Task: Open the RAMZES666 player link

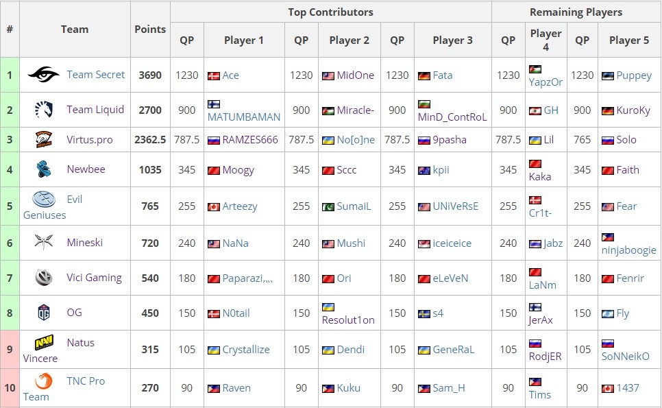Action: (x=250, y=140)
